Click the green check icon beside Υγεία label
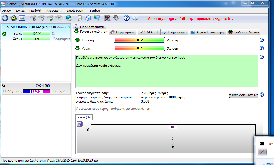 tap(77, 48)
